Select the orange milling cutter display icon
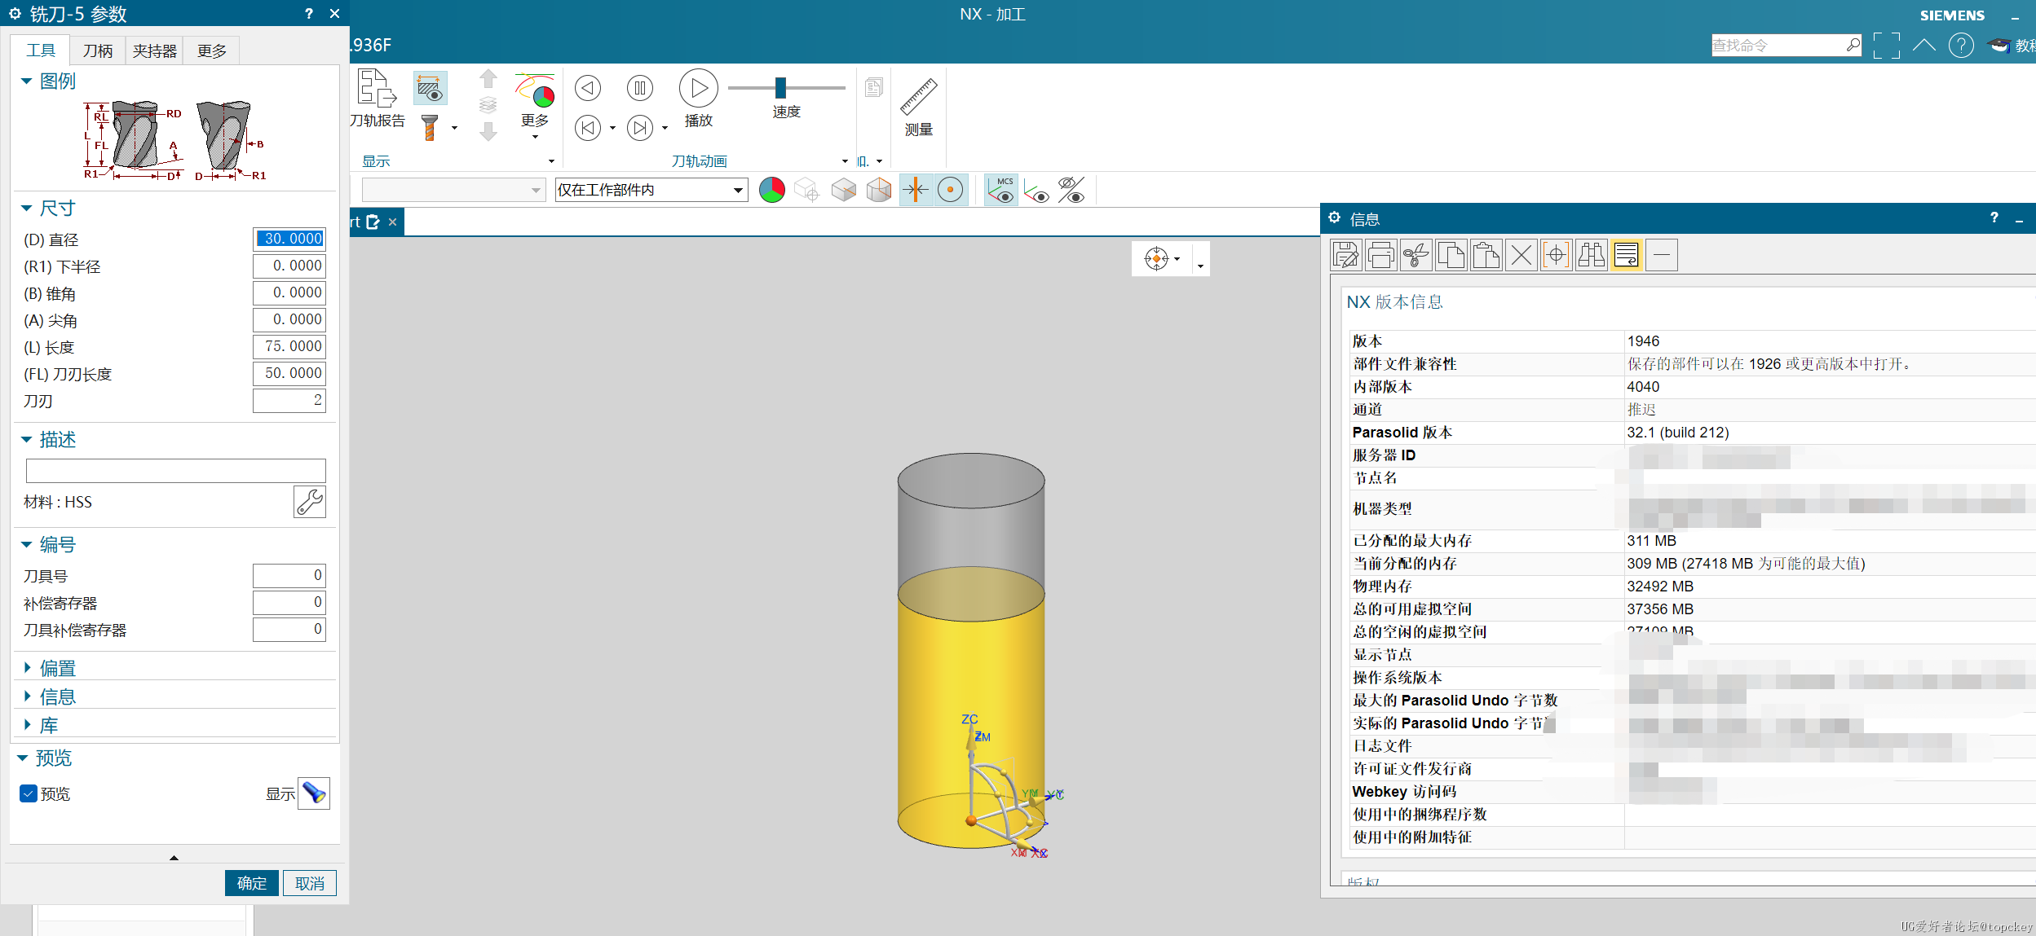The width and height of the screenshot is (2036, 936). click(x=430, y=128)
